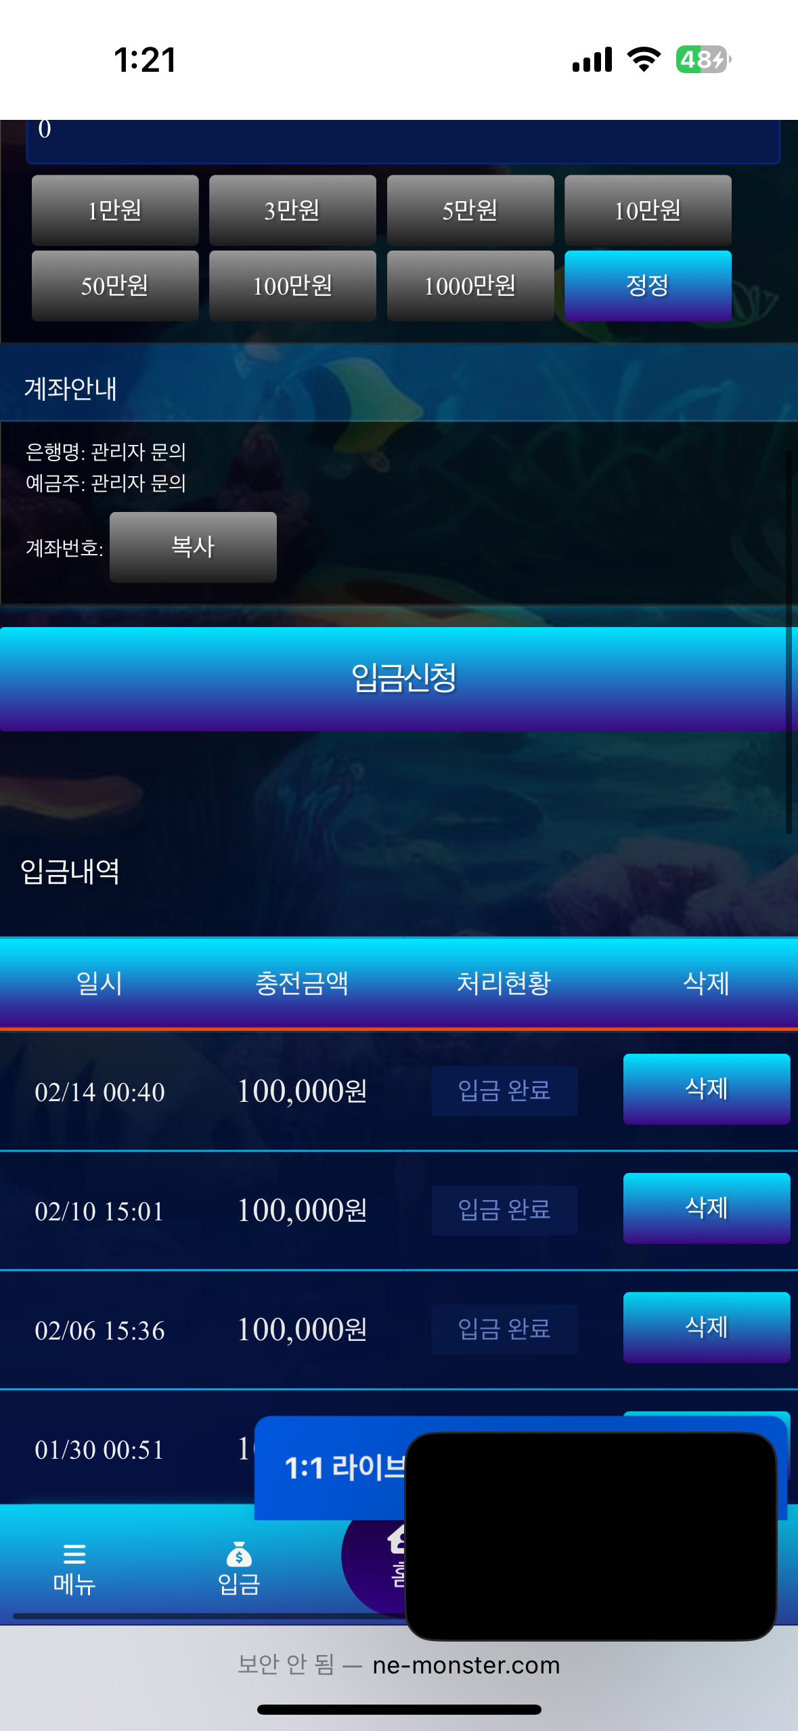Delete the 02/06 15:36 deposit record

pos(707,1327)
